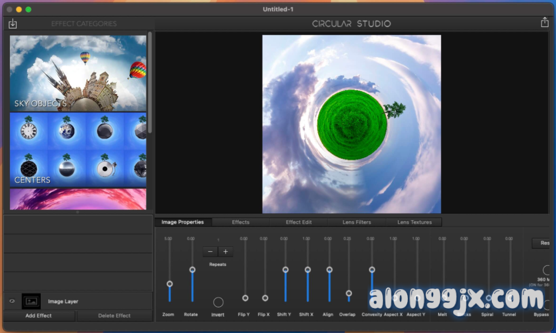The height and width of the screenshot is (333, 556).
Task: Click the Image Layer thumbnail icon
Action: coord(31,302)
